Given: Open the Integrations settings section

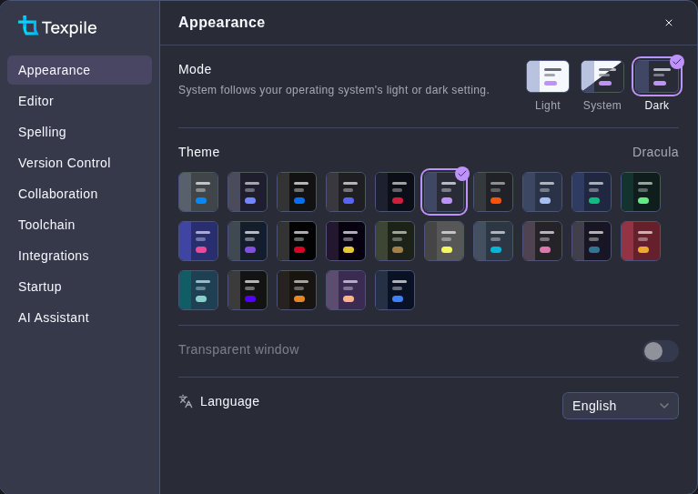Looking at the screenshot, I should [80, 256].
